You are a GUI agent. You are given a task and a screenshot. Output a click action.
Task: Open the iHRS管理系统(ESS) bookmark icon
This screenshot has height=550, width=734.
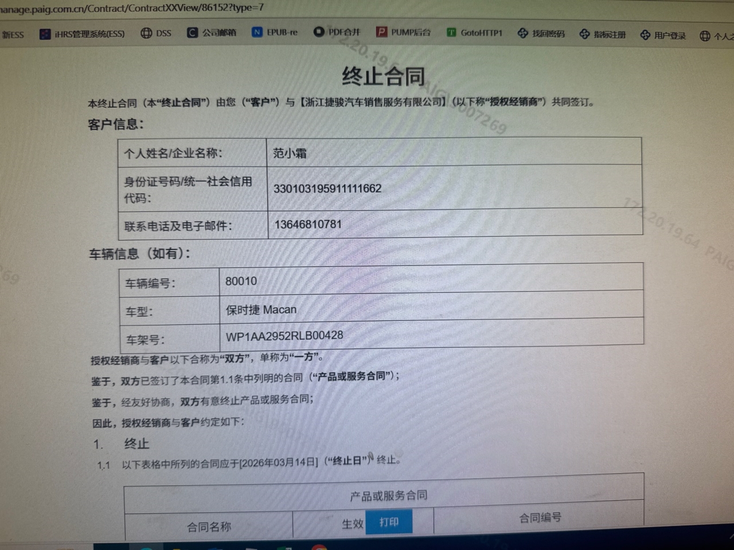(x=45, y=34)
